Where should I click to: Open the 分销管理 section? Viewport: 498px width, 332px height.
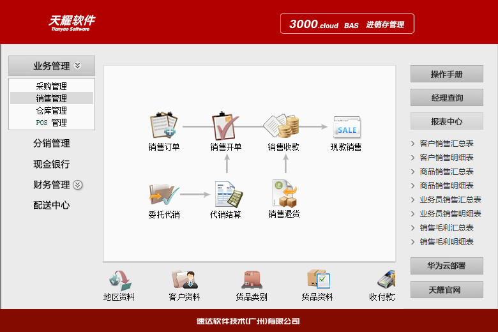pos(52,143)
